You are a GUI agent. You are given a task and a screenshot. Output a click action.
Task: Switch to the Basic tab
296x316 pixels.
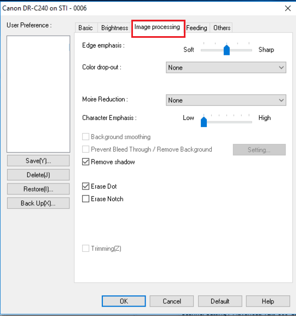[x=86, y=28]
